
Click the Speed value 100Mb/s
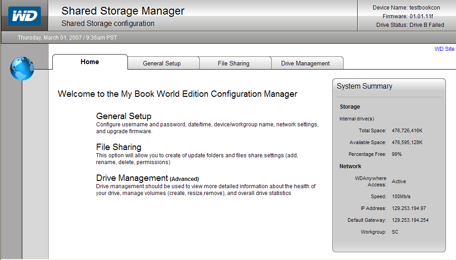point(401,196)
